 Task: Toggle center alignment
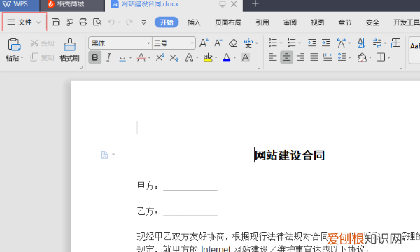286,57
